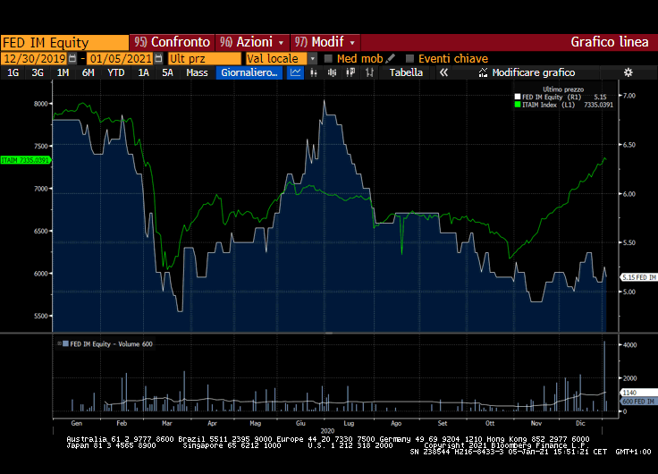658x474 pixels.
Task: Click the Modificare grafico edit icon
Action: tap(484, 72)
